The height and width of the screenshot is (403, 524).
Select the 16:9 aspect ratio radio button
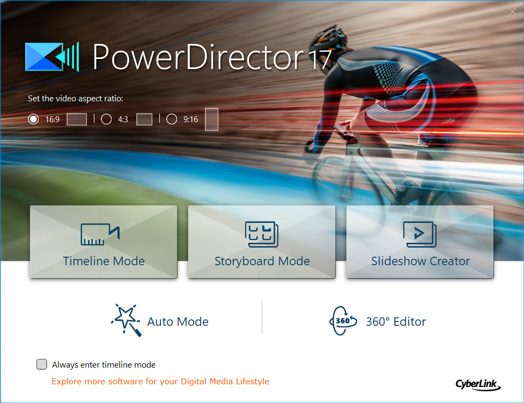click(x=33, y=119)
